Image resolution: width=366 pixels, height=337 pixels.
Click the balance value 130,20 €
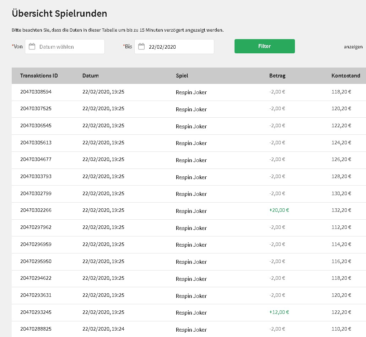coord(341,194)
